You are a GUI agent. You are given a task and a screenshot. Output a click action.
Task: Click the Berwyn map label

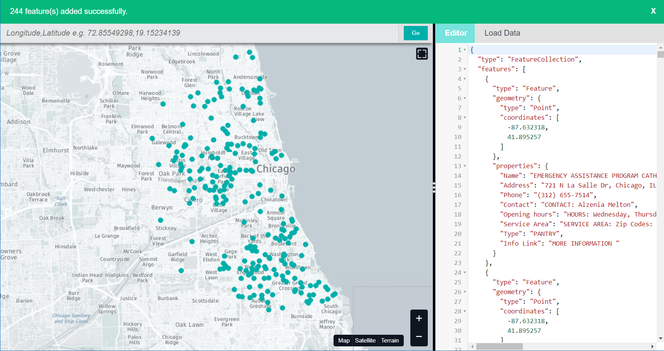click(162, 208)
